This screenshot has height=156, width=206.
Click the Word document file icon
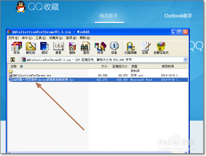click(x=10, y=80)
